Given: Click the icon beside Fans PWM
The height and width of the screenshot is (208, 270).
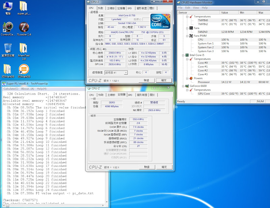Looking at the screenshot, I should click(191, 36).
